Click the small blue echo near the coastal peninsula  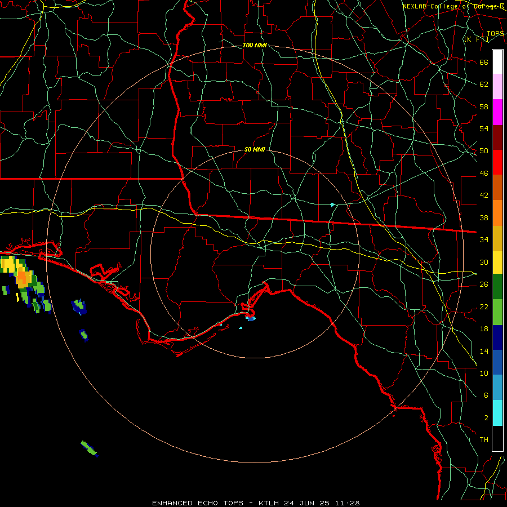(x=251, y=318)
